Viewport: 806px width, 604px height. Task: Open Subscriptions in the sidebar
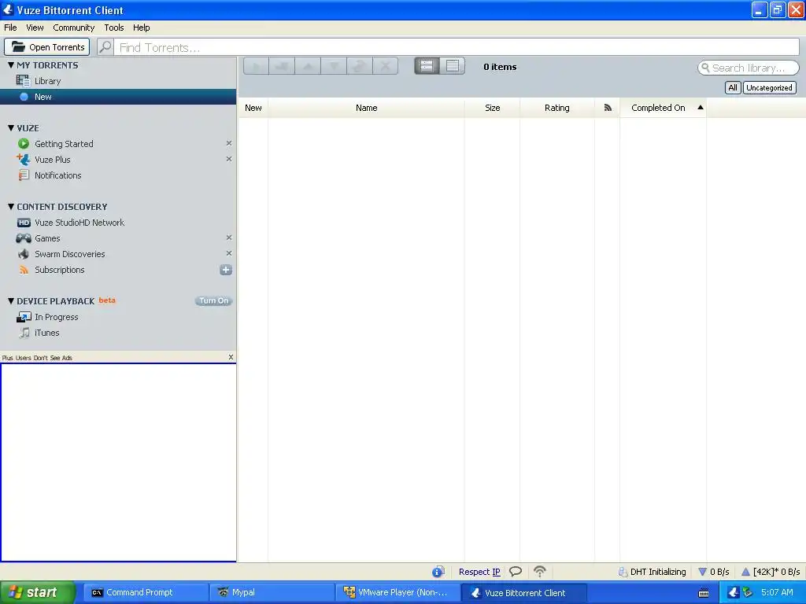[59, 270]
